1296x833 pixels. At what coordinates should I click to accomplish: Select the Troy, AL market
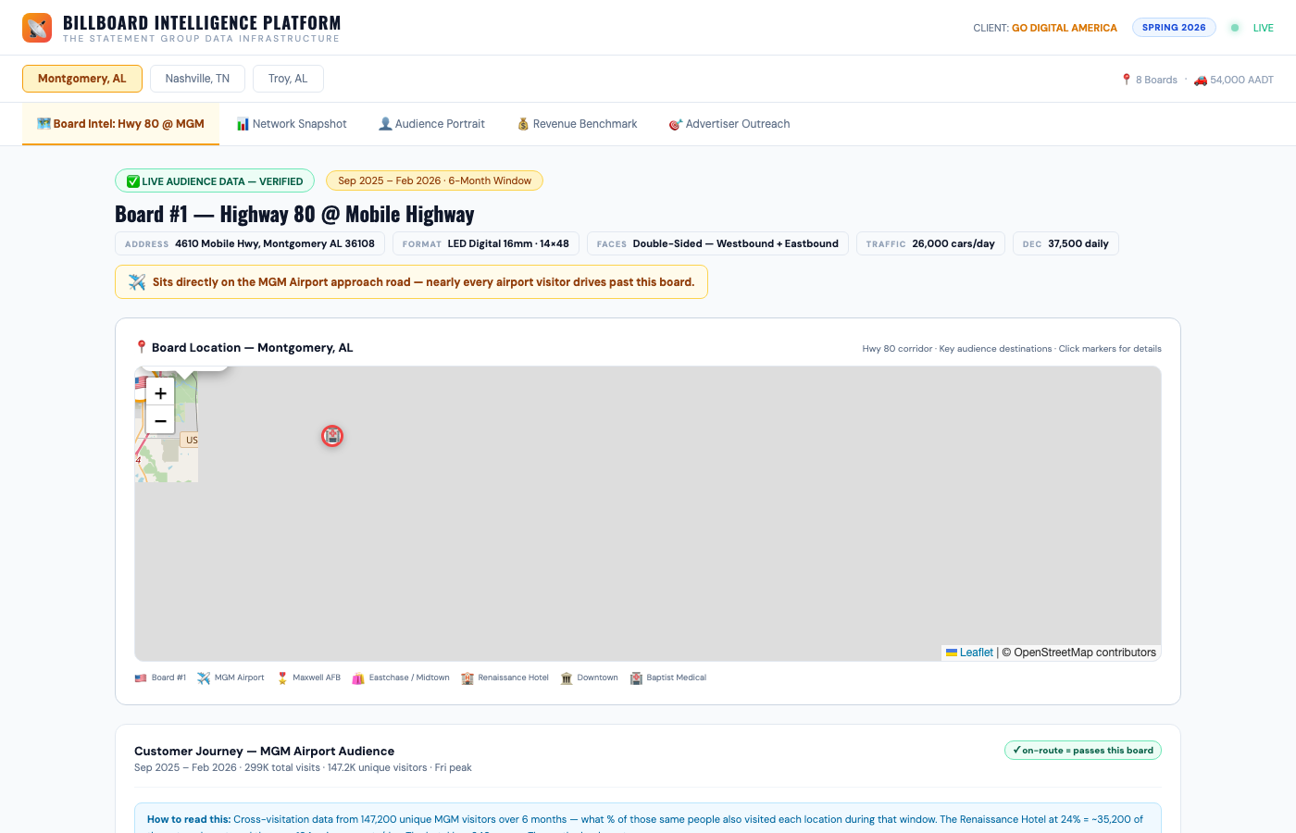[x=288, y=79]
